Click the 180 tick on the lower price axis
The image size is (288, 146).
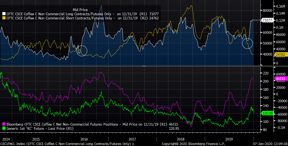coord(266,89)
